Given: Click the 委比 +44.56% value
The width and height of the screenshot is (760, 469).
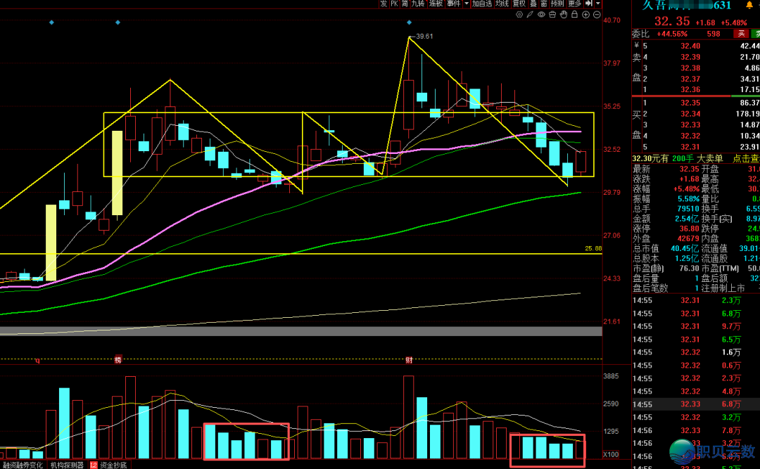Looking at the screenshot, I should pos(672,34).
